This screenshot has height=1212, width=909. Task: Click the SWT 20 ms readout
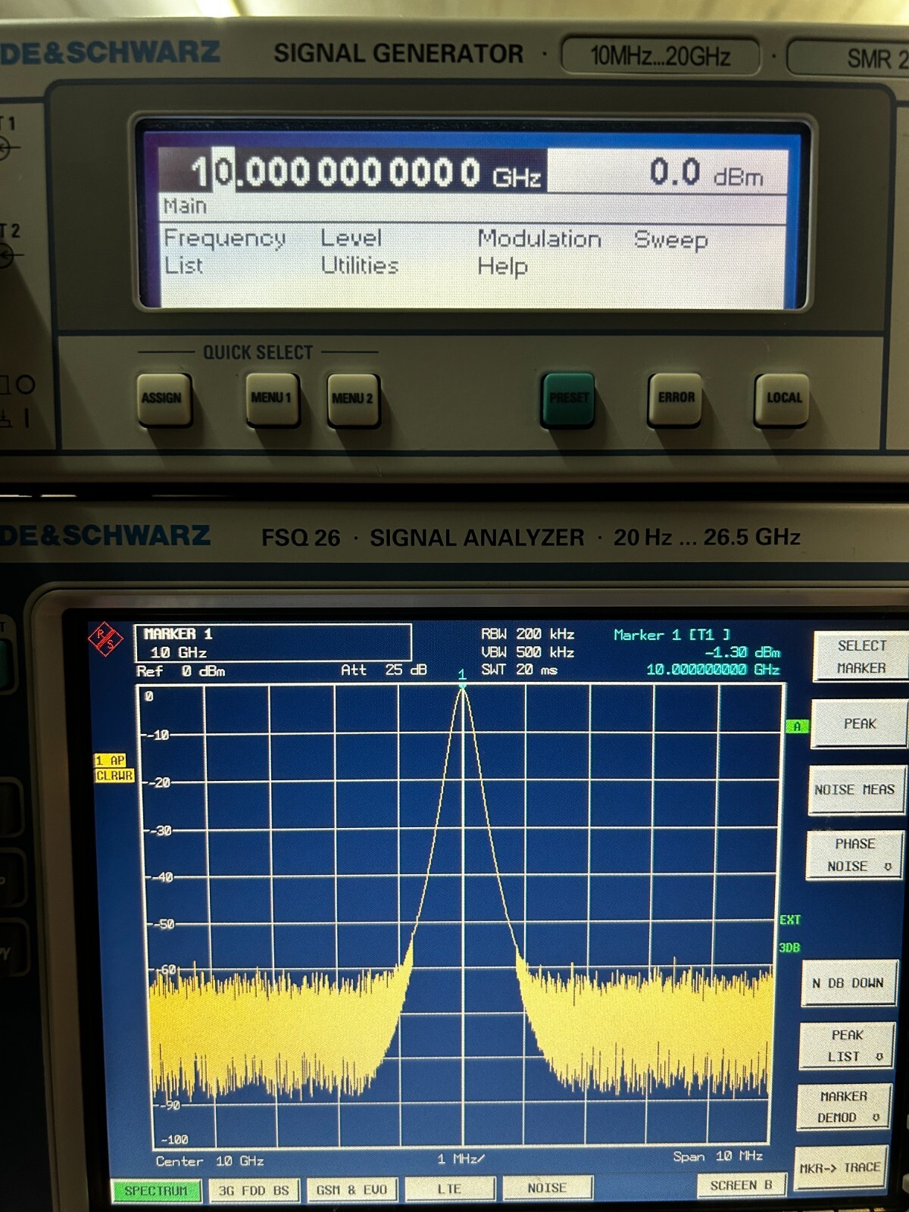point(519,670)
